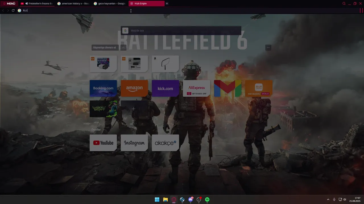Viewport: 364px width, 204px height.
Task: Open a new tab with plus button
Action: [x=167, y=3]
